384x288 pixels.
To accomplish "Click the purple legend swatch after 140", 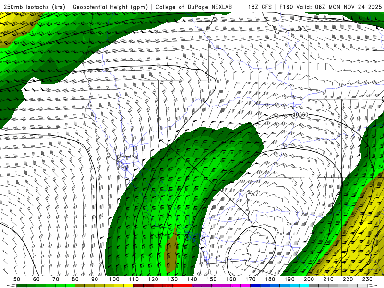I will point(197,286).
